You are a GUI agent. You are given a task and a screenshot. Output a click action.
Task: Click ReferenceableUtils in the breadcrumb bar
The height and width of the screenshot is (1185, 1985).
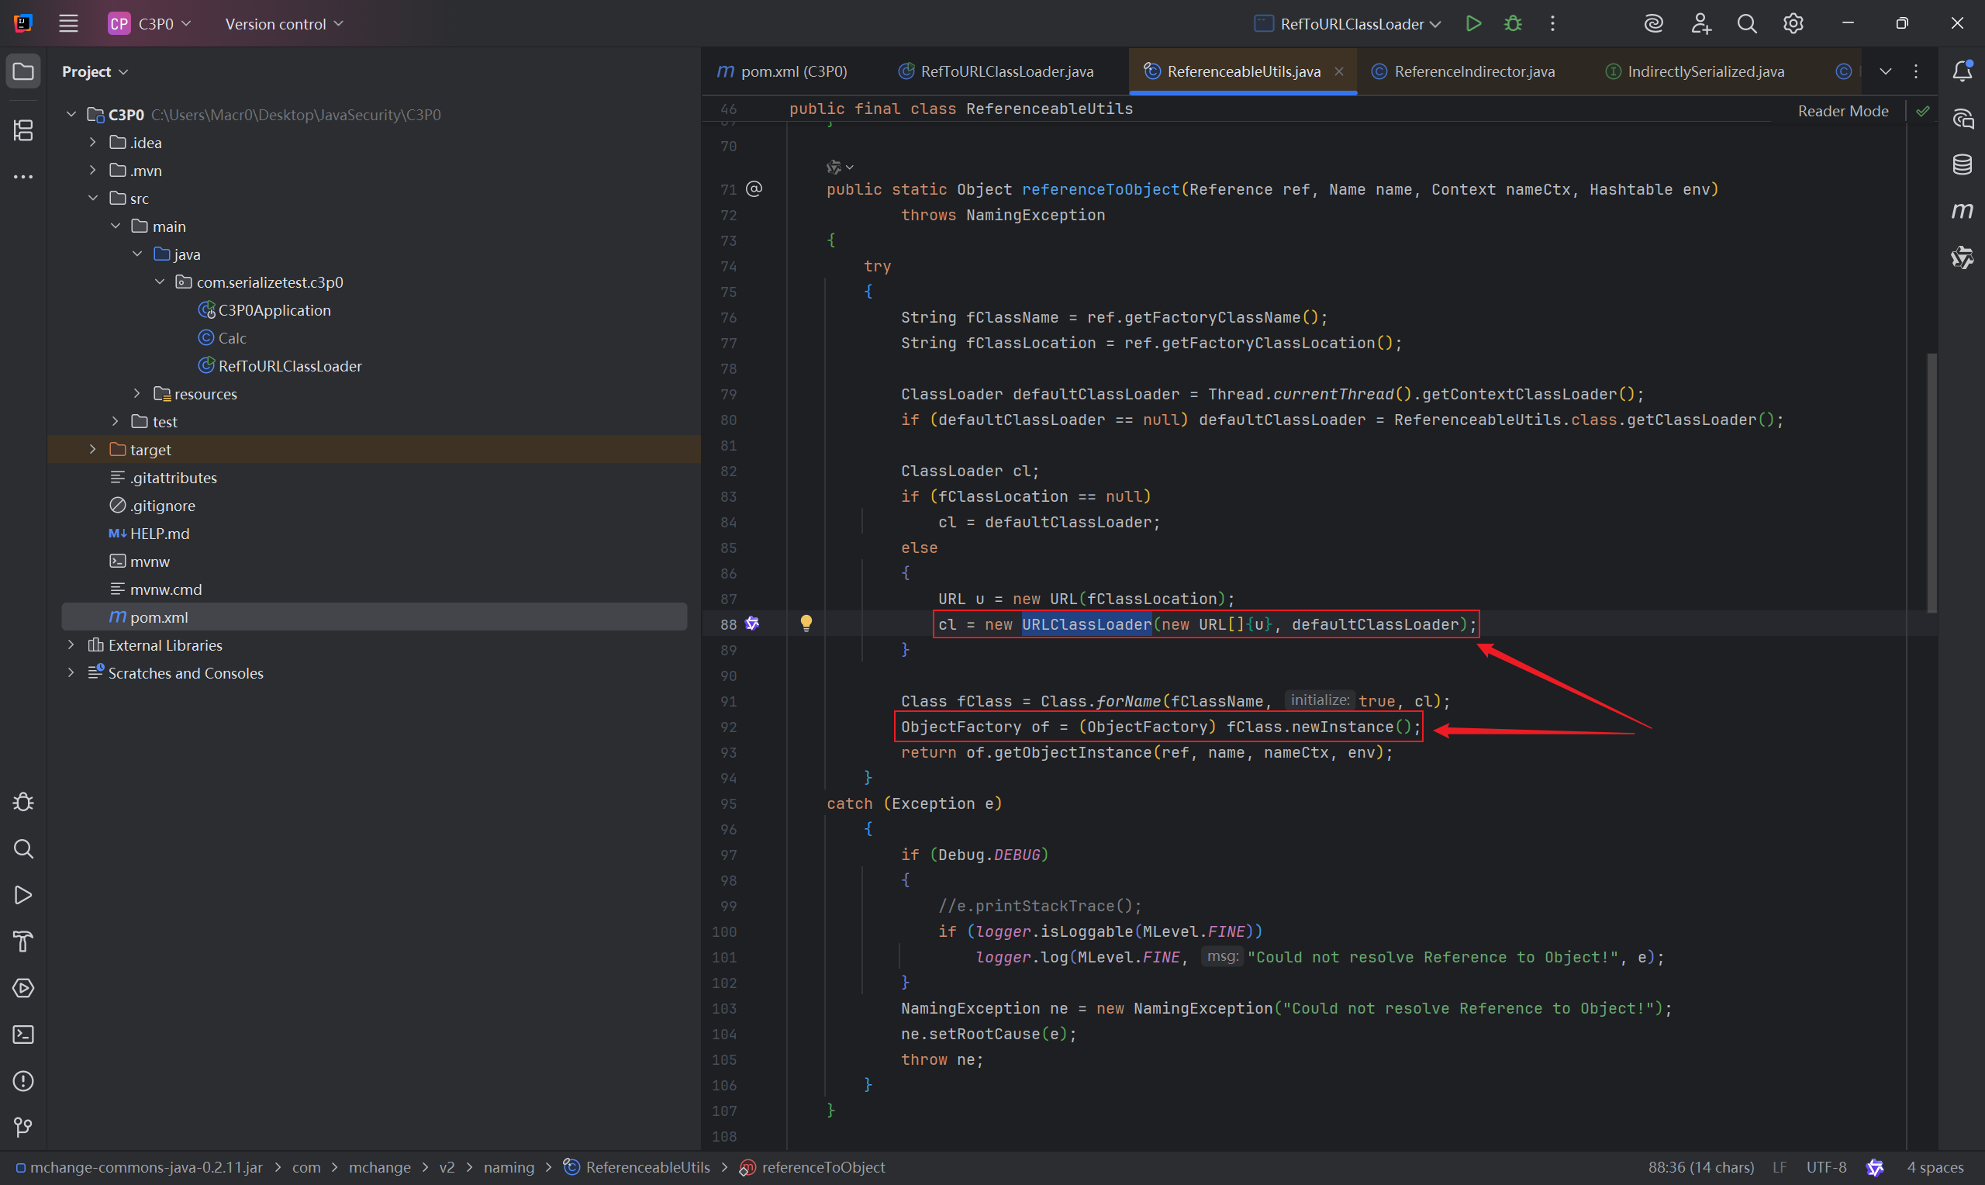click(x=637, y=1167)
